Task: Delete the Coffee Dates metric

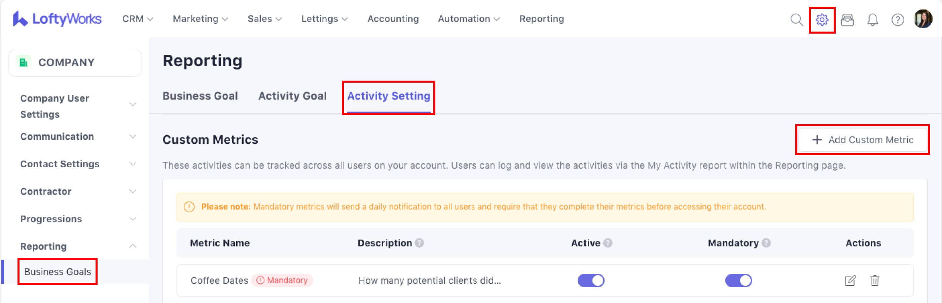Action: (875, 280)
